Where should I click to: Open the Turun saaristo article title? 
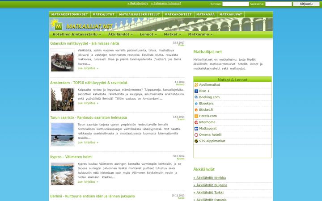[89, 117]
